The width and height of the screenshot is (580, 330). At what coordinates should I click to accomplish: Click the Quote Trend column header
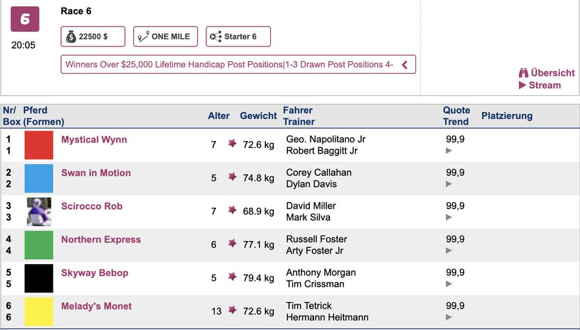tap(456, 116)
